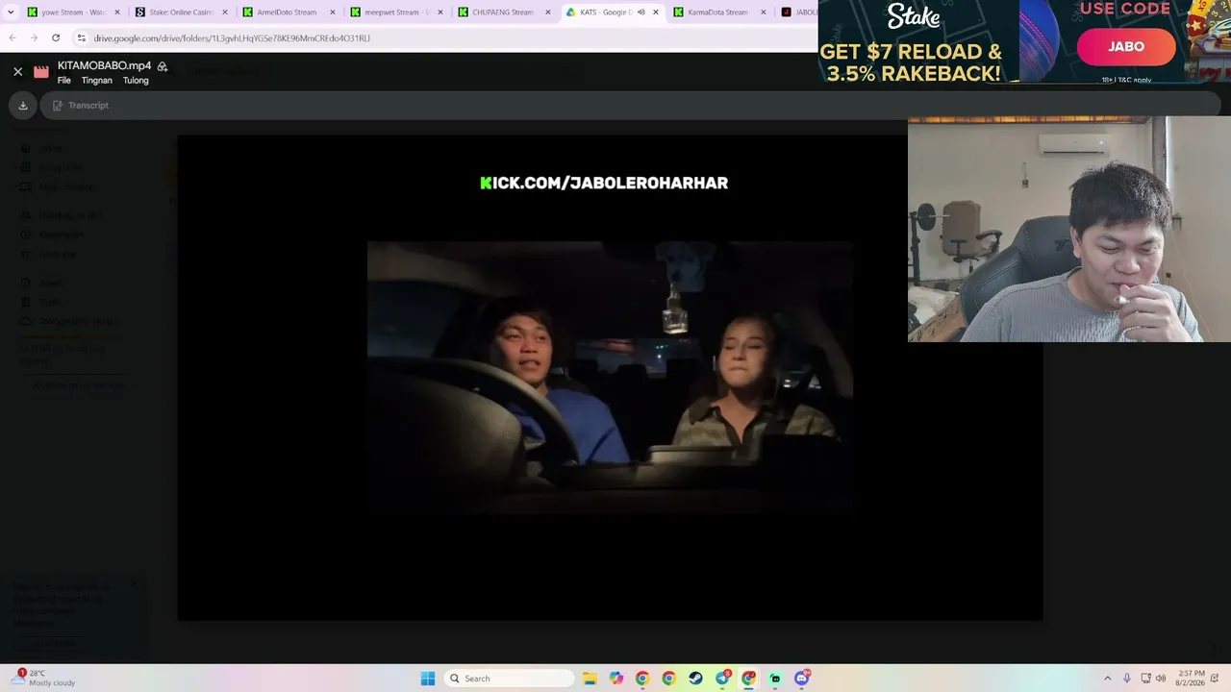Open the Tingnan menu
This screenshot has height=692, width=1231.
point(97,81)
